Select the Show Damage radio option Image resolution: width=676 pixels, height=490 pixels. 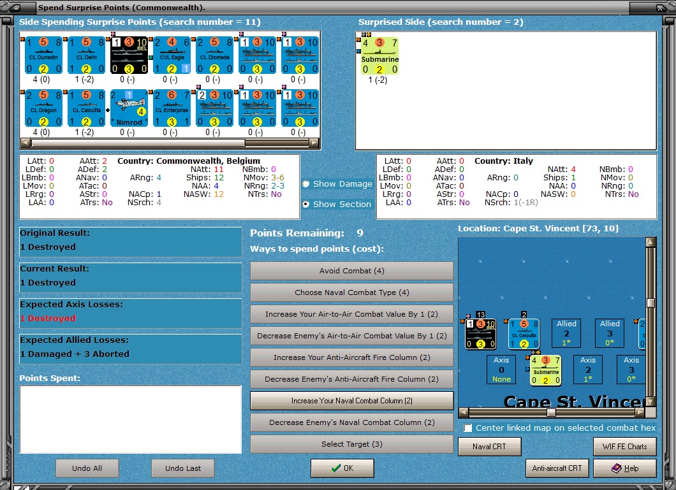tap(337, 184)
